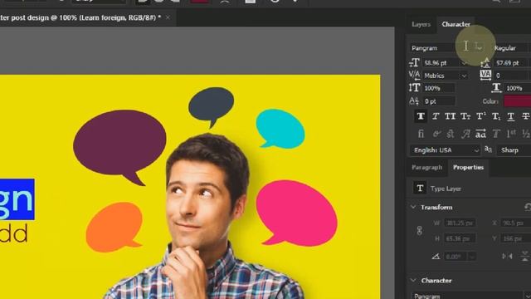Collapse the Character section in Properties
531x299 pixels.
[x=413, y=281]
